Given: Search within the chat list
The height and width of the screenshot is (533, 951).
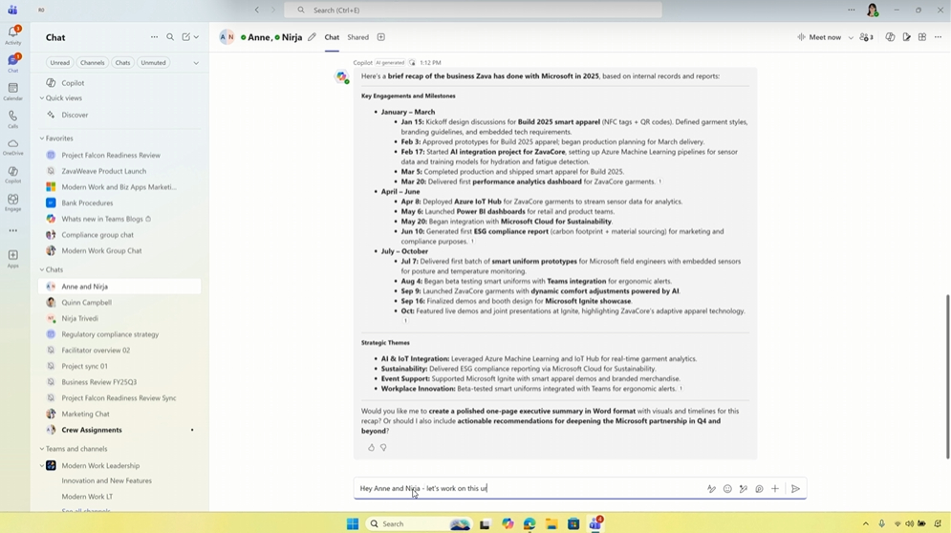Looking at the screenshot, I should click(x=170, y=37).
